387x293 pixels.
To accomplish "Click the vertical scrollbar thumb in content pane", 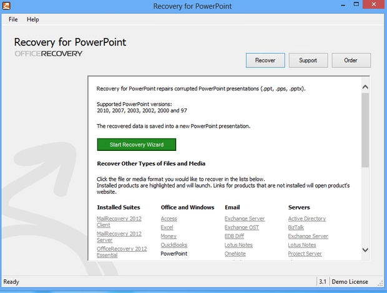I will 365,130.
